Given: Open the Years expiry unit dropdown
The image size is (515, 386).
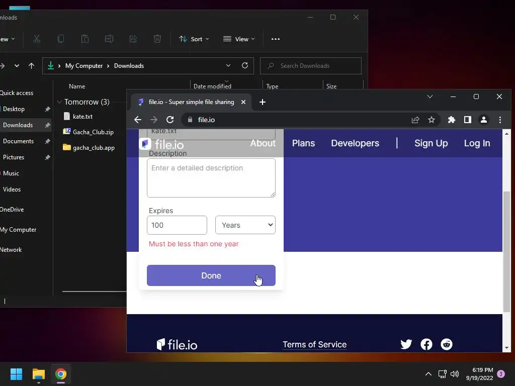Looking at the screenshot, I should click(x=245, y=225).
